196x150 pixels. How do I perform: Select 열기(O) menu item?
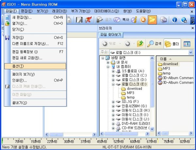coord(35,24)
